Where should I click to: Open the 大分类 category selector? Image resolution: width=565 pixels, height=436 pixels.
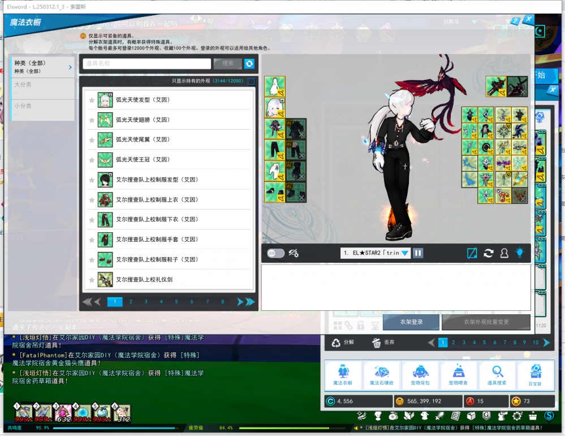tap(42, 88)
